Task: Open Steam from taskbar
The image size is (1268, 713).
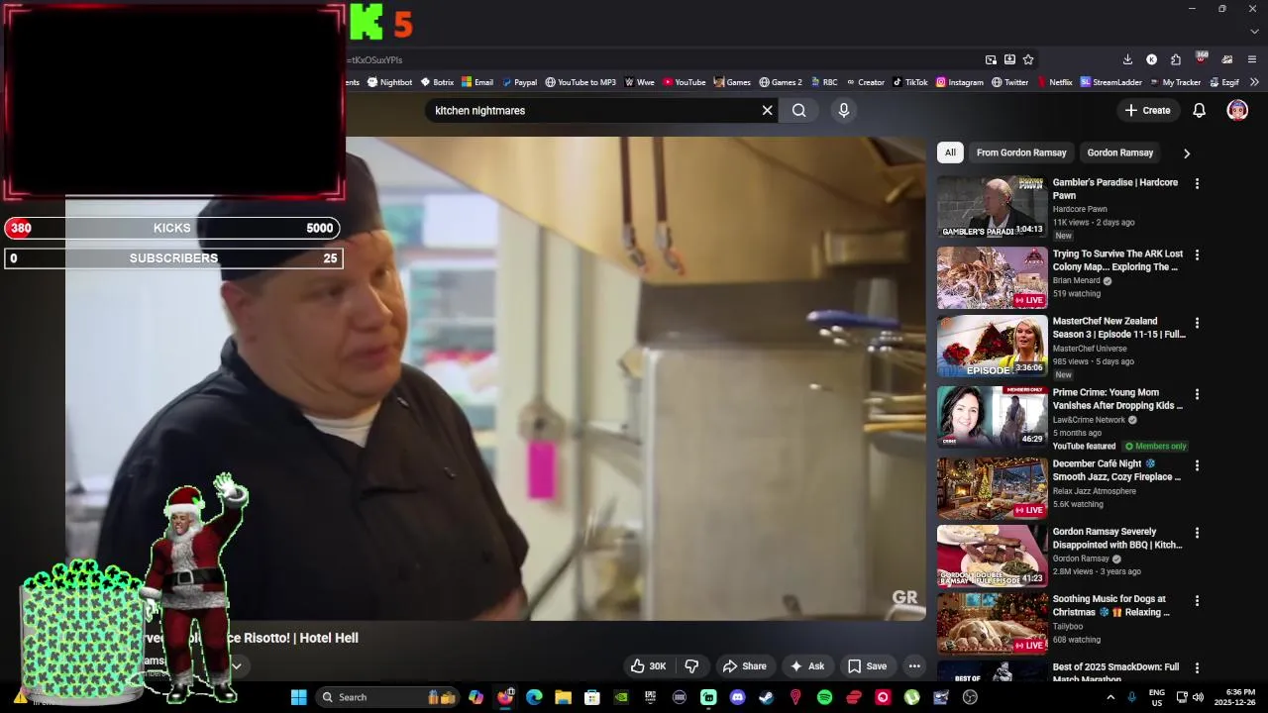Action: (766, 697)
